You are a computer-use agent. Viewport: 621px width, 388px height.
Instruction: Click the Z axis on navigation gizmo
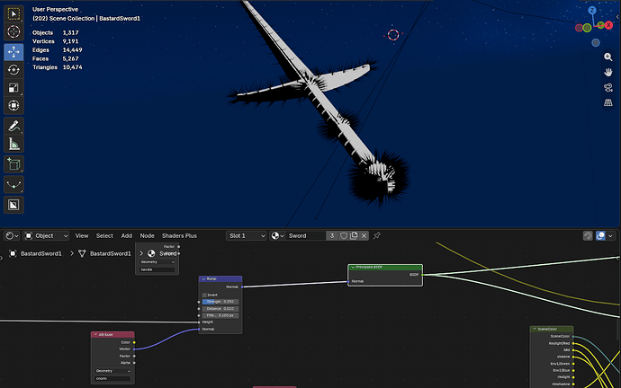[592, 10]
